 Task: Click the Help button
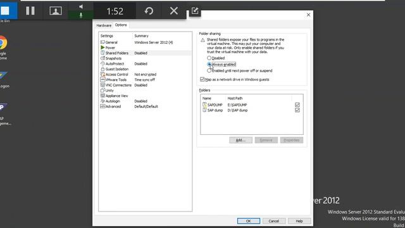pos(299,221)
